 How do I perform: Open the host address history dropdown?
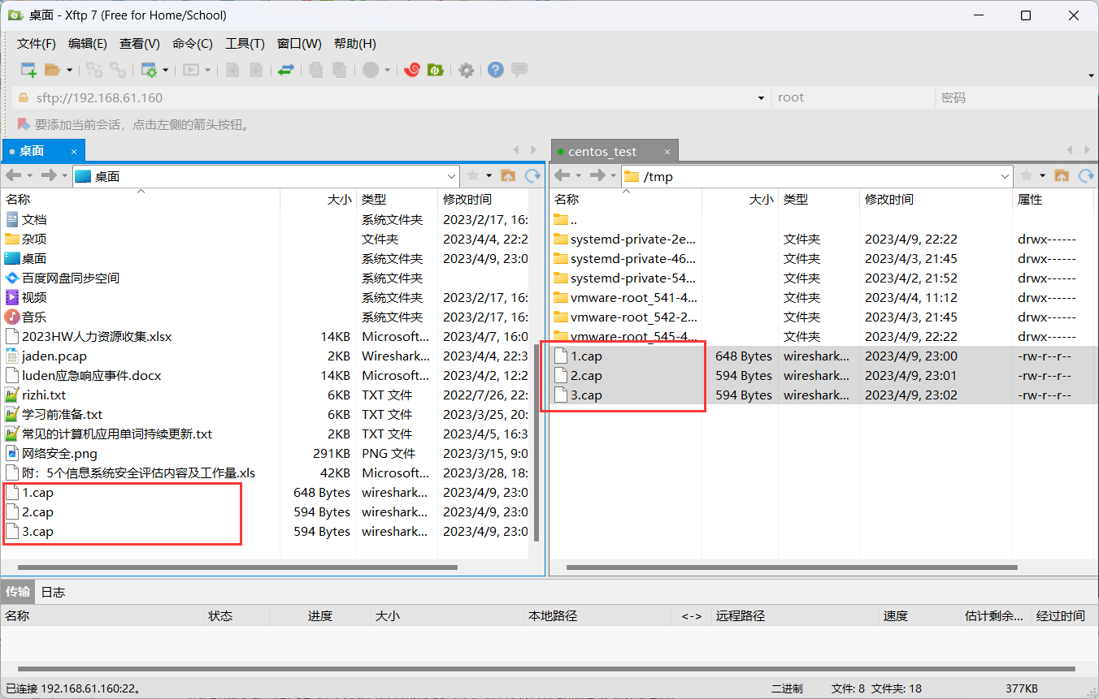tap(761, 98)
